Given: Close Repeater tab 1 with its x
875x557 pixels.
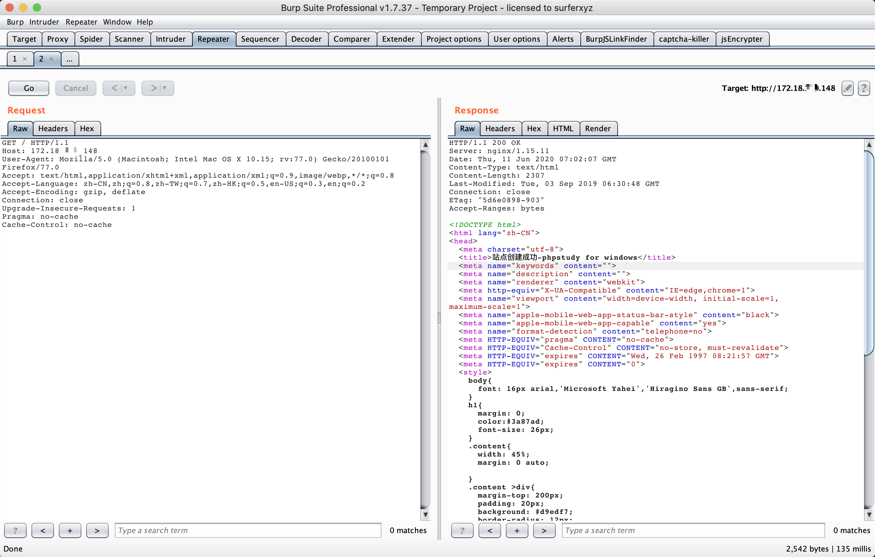Looking at the screenshot, I should click(x=25, y=59).
